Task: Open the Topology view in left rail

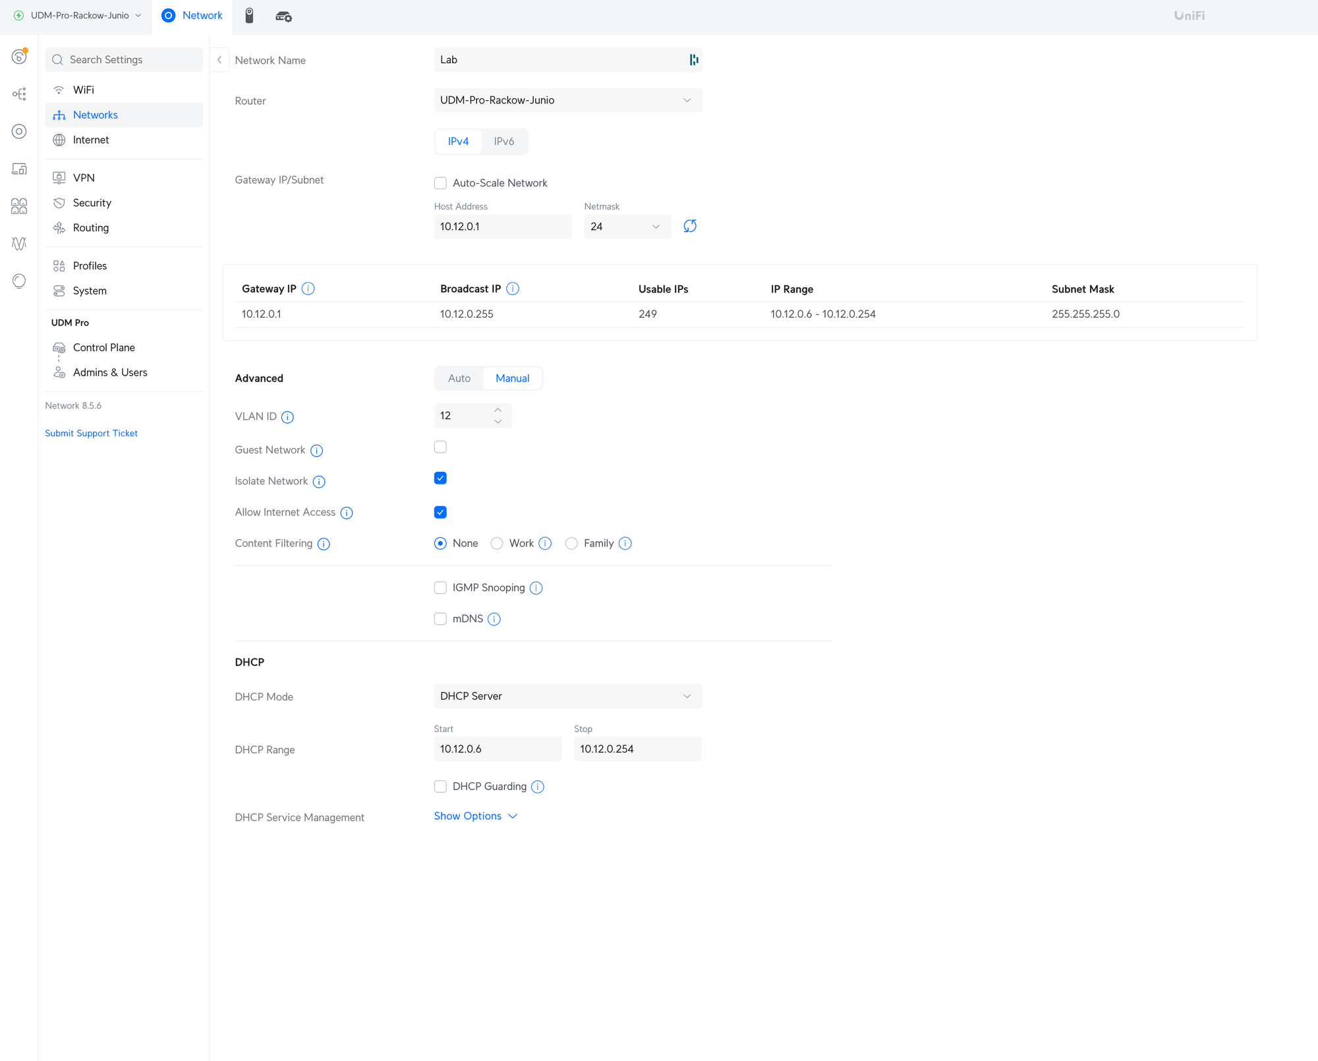Action: click(19, 94)
